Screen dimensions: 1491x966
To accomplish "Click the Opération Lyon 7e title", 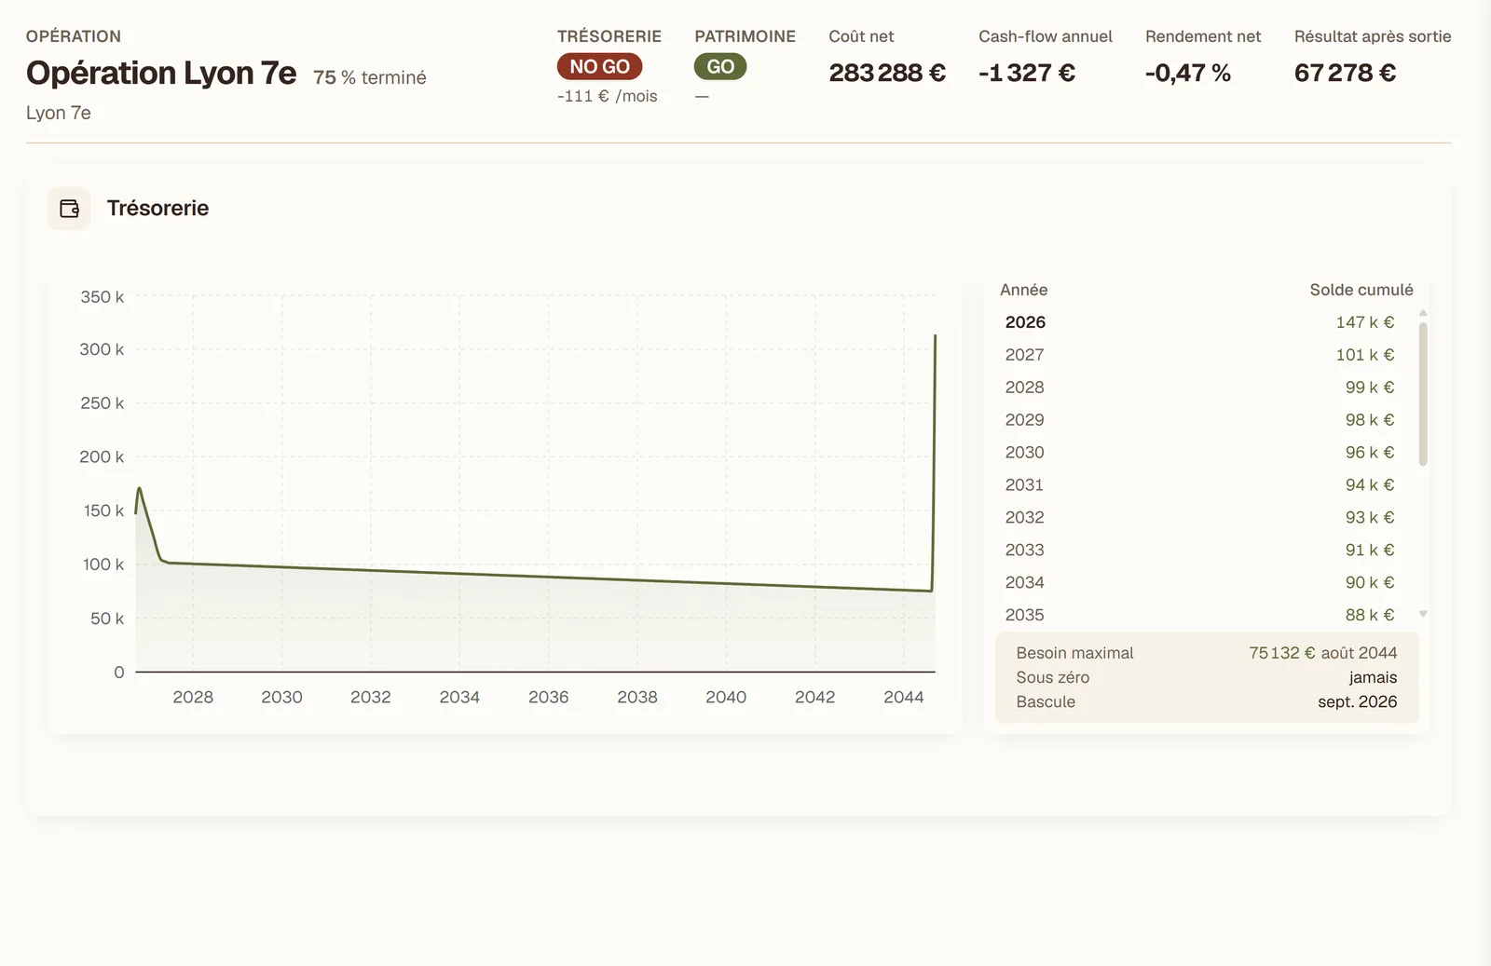I will pos(161,73).
